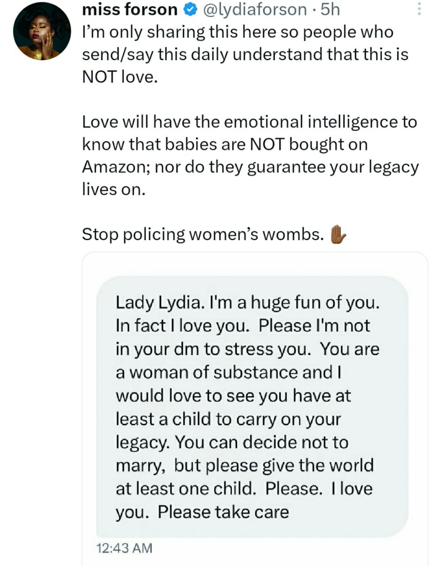Open the @lydiaforson handle link
The width and height of the screenshot is (441, 566).
click(255, 9)
